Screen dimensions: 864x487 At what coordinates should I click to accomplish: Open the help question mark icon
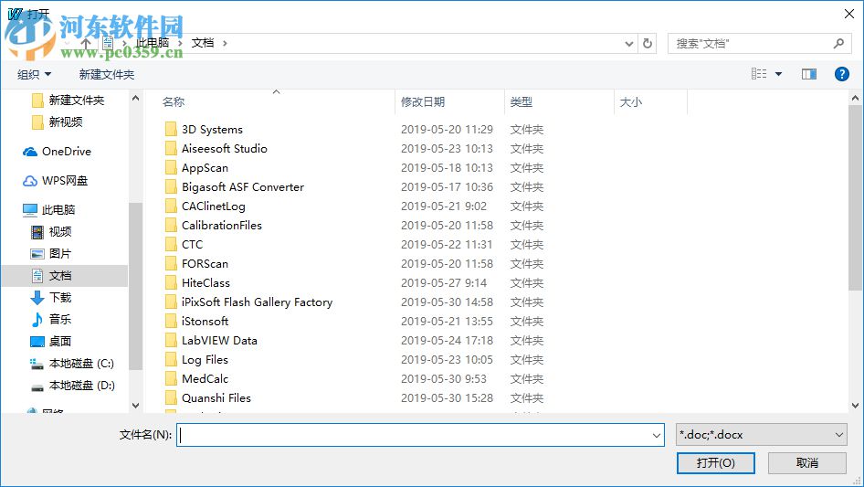[x=841, y=74]
